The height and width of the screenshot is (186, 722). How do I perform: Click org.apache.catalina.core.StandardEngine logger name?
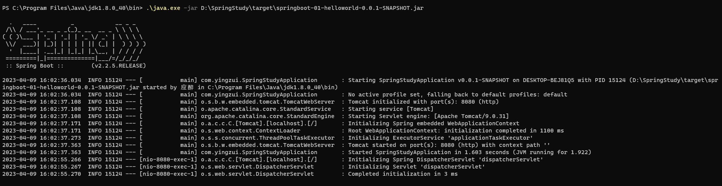pyautogui.click(x=268, y=116)
